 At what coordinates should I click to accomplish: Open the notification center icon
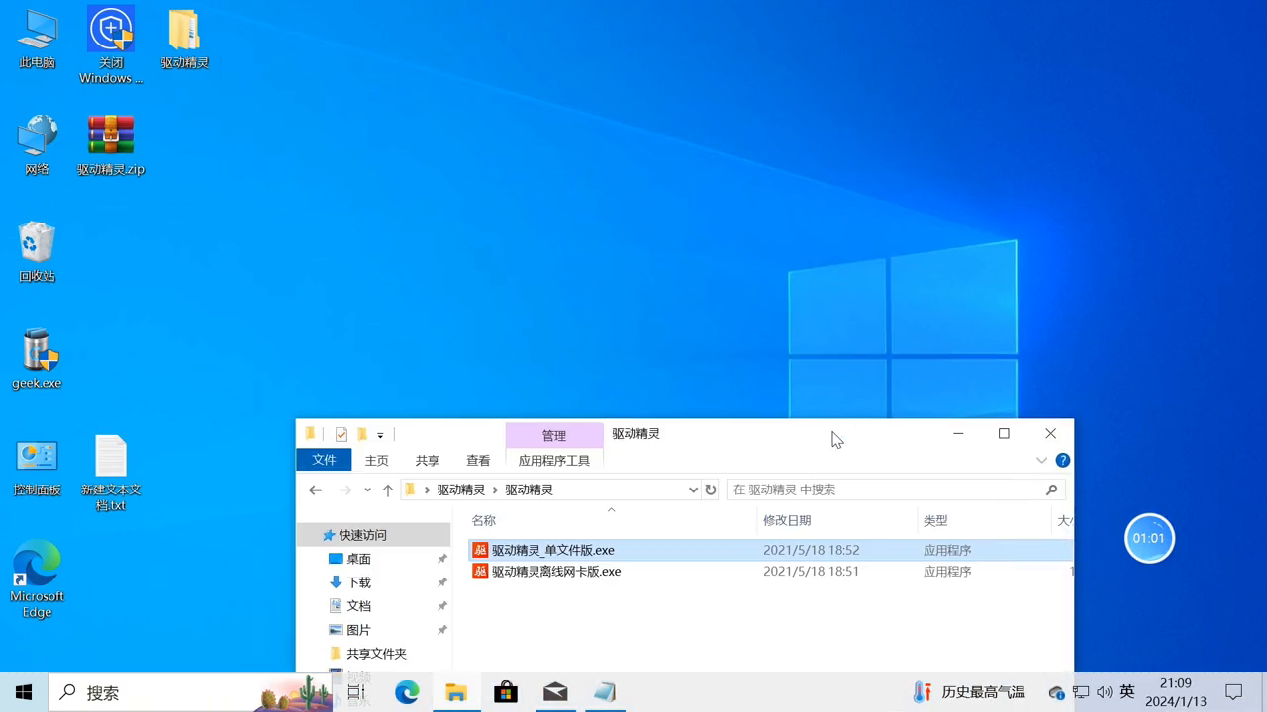point(1233,692)
